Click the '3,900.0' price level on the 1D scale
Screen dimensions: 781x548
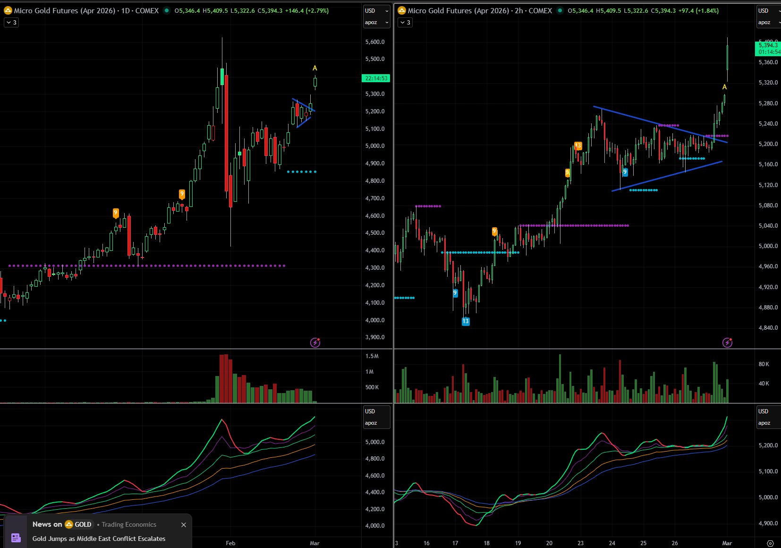pos(375,337)
